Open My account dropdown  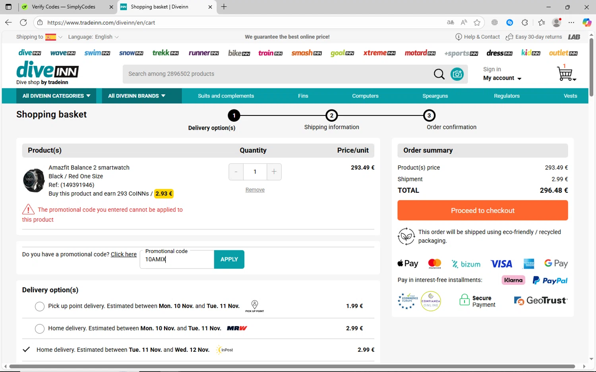tap(502, 78)
